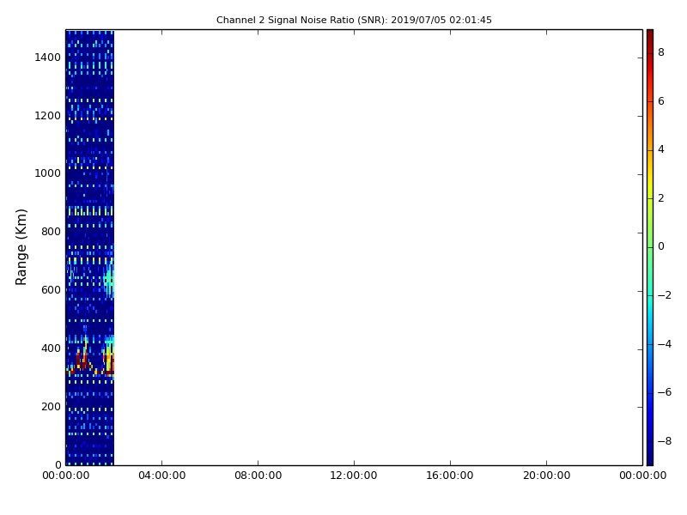This screenshot has height=515, width=687.
Task: Click the colorbar value −4 label
Action: [664, 344]
